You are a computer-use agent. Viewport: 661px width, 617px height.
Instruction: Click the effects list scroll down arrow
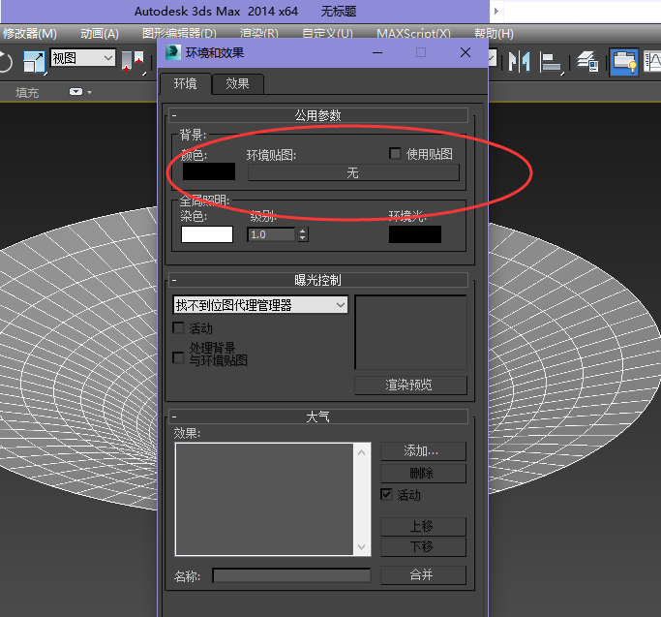(362, 547)
